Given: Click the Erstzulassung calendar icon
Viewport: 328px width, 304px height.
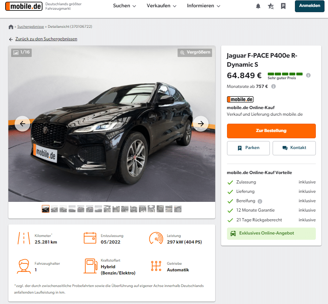Looking at the screenshot, I should [x=90, y=238].
